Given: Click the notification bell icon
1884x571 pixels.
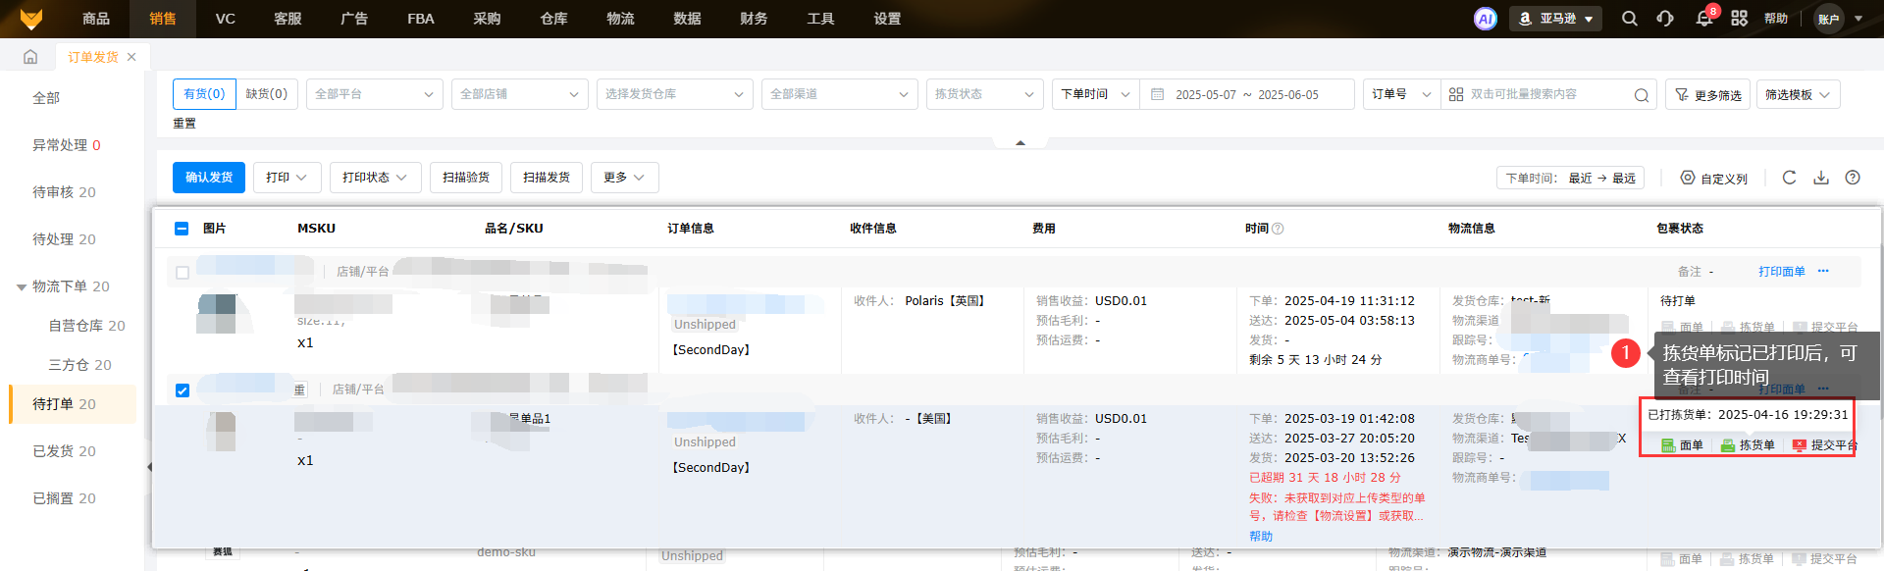Looking at the screenshot, I should tap(1704, 19).
